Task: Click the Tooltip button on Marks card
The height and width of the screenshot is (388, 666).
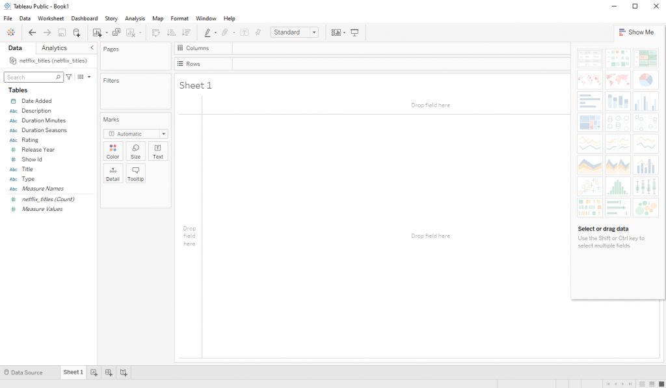Action: point(135,174)
